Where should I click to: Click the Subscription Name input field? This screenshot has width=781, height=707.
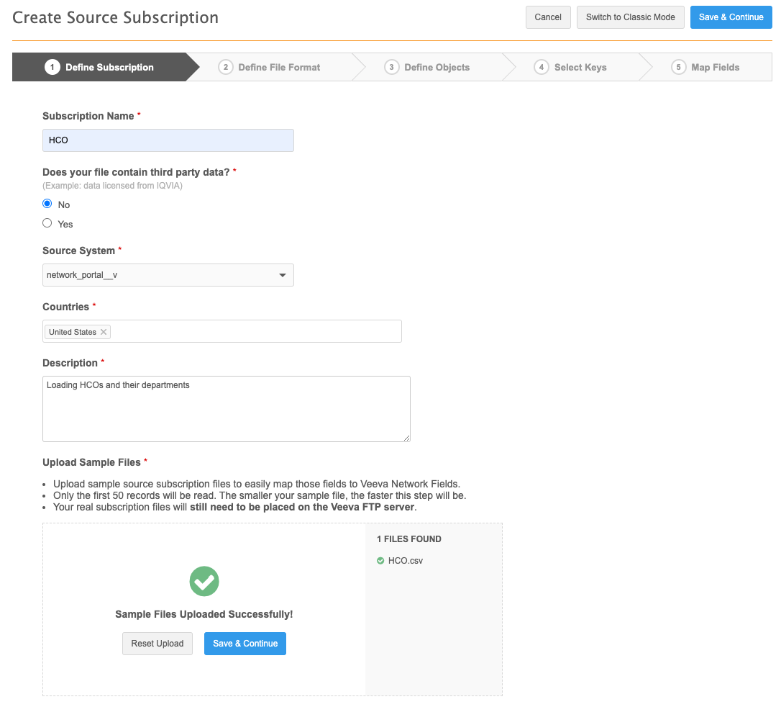click(x=168, y=140)
